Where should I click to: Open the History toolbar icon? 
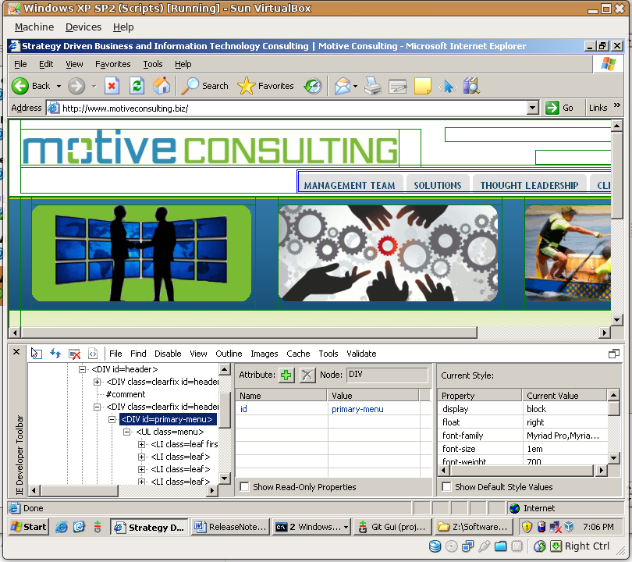click(x=313, y=86)
